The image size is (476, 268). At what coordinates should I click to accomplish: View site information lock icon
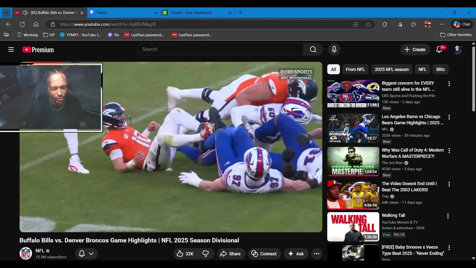(x=52, y=24)
